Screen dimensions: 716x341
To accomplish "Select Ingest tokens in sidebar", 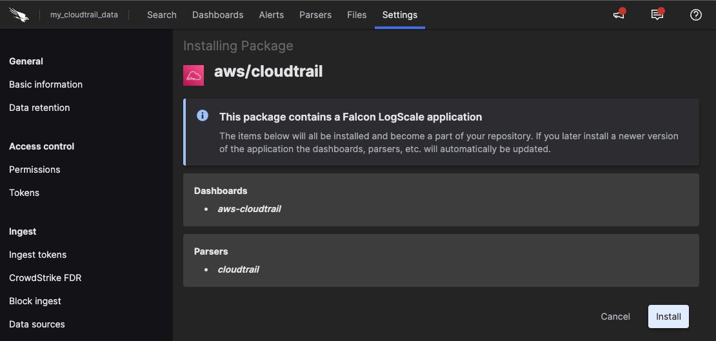I will 38,255.
